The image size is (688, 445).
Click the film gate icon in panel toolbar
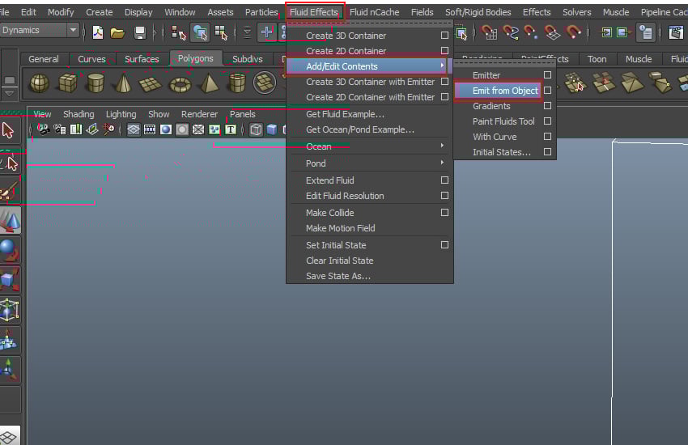tap(150, 129)
